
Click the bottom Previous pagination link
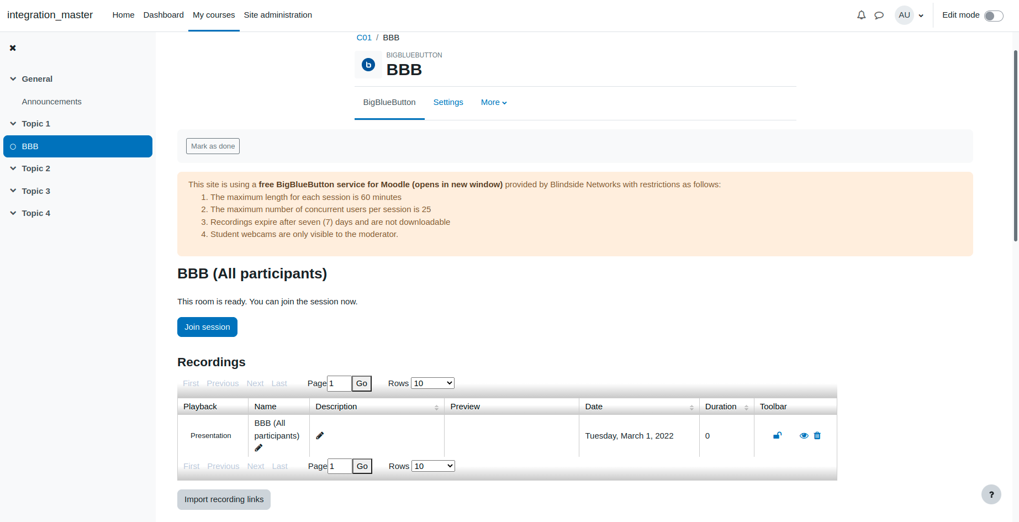click(x=224, y=466)
